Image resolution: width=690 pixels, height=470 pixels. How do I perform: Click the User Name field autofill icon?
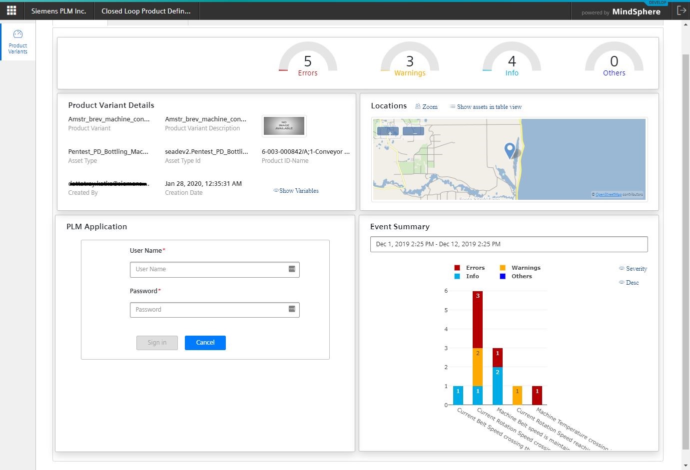292,269
